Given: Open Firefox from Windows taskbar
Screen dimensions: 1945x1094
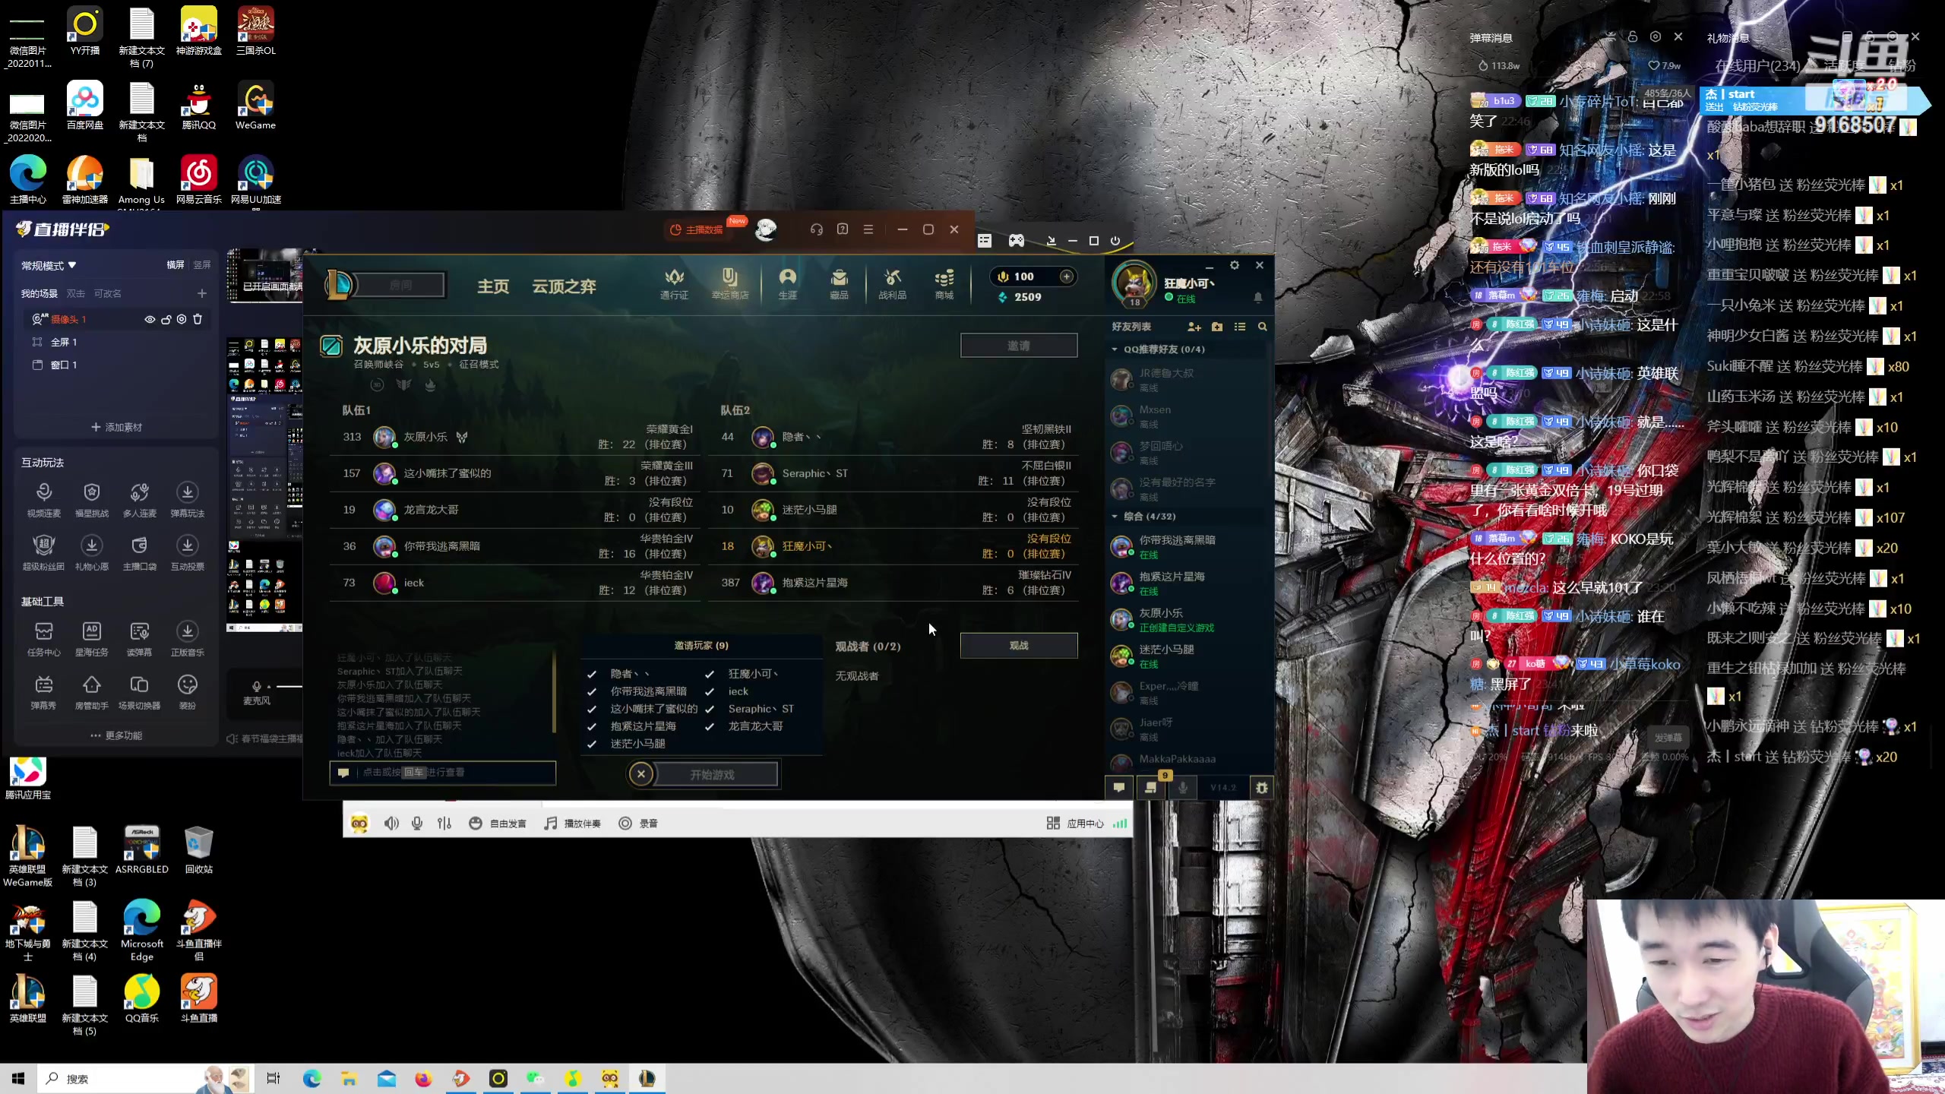Looking at the screenshot, I should point(423,1079).
